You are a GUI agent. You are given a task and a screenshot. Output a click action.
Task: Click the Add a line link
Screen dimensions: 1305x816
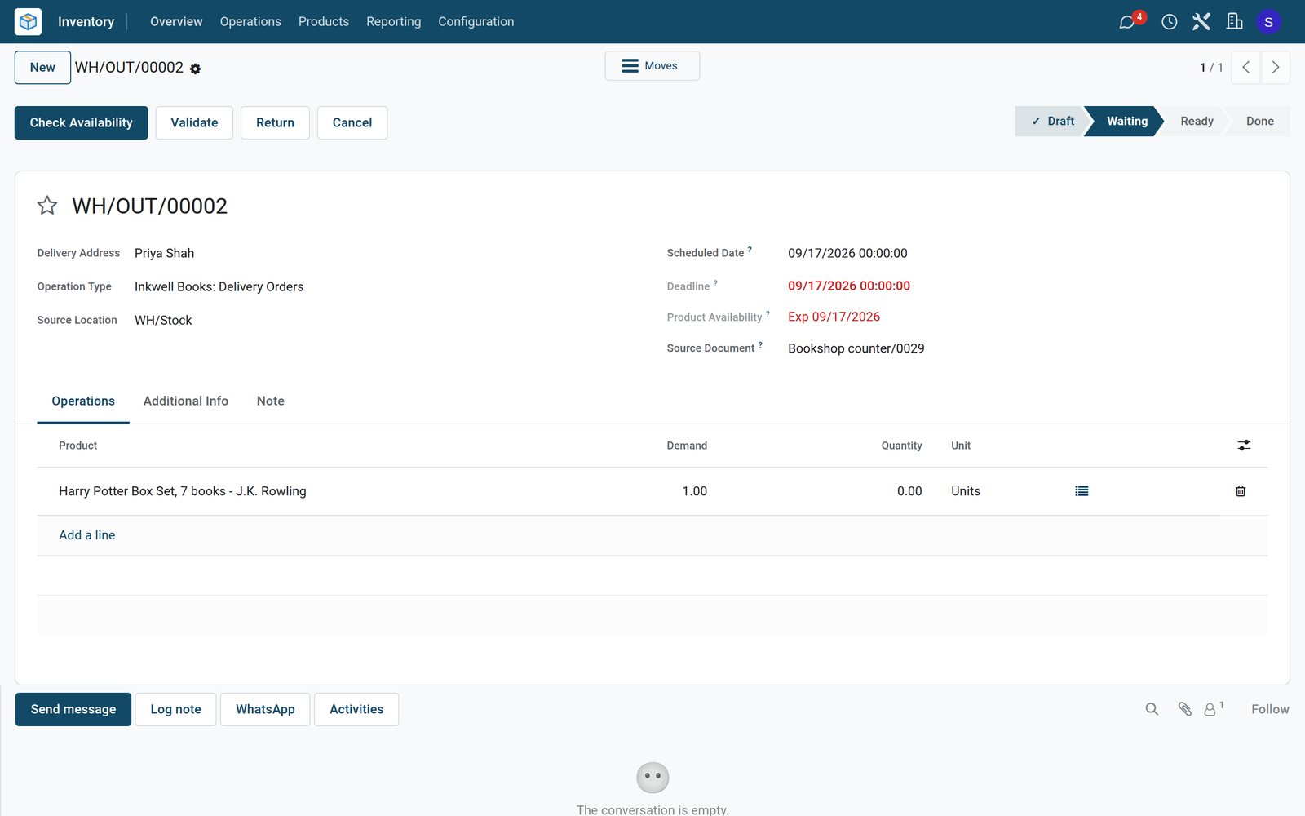(87, 535)
